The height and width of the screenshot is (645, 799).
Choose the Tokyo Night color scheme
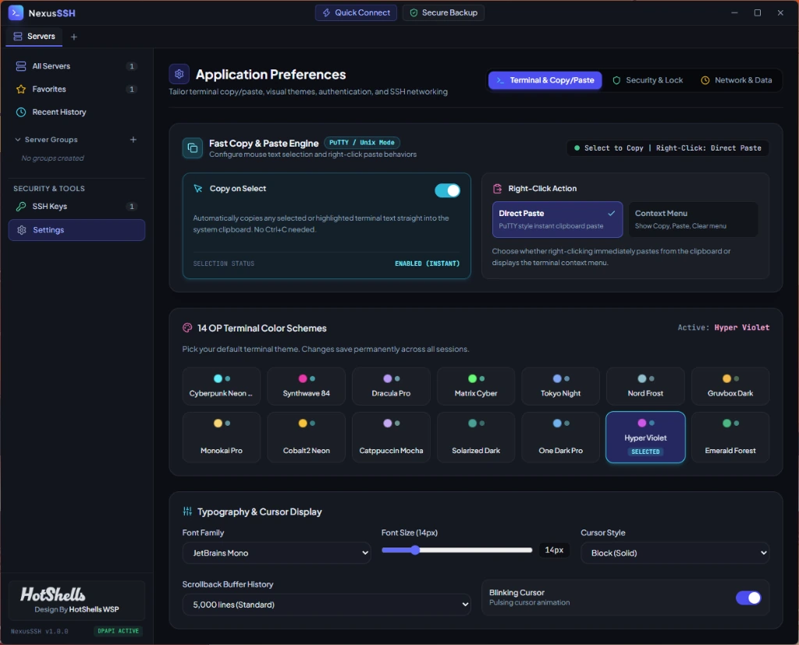[x=560, y=386]
